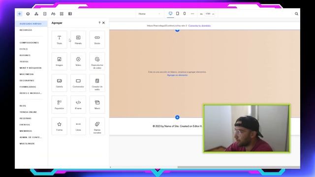The height and width of the screenshot is (177, 315).
Task: Click Agregar un elemento link on canvas
Action: pos(177,75)
